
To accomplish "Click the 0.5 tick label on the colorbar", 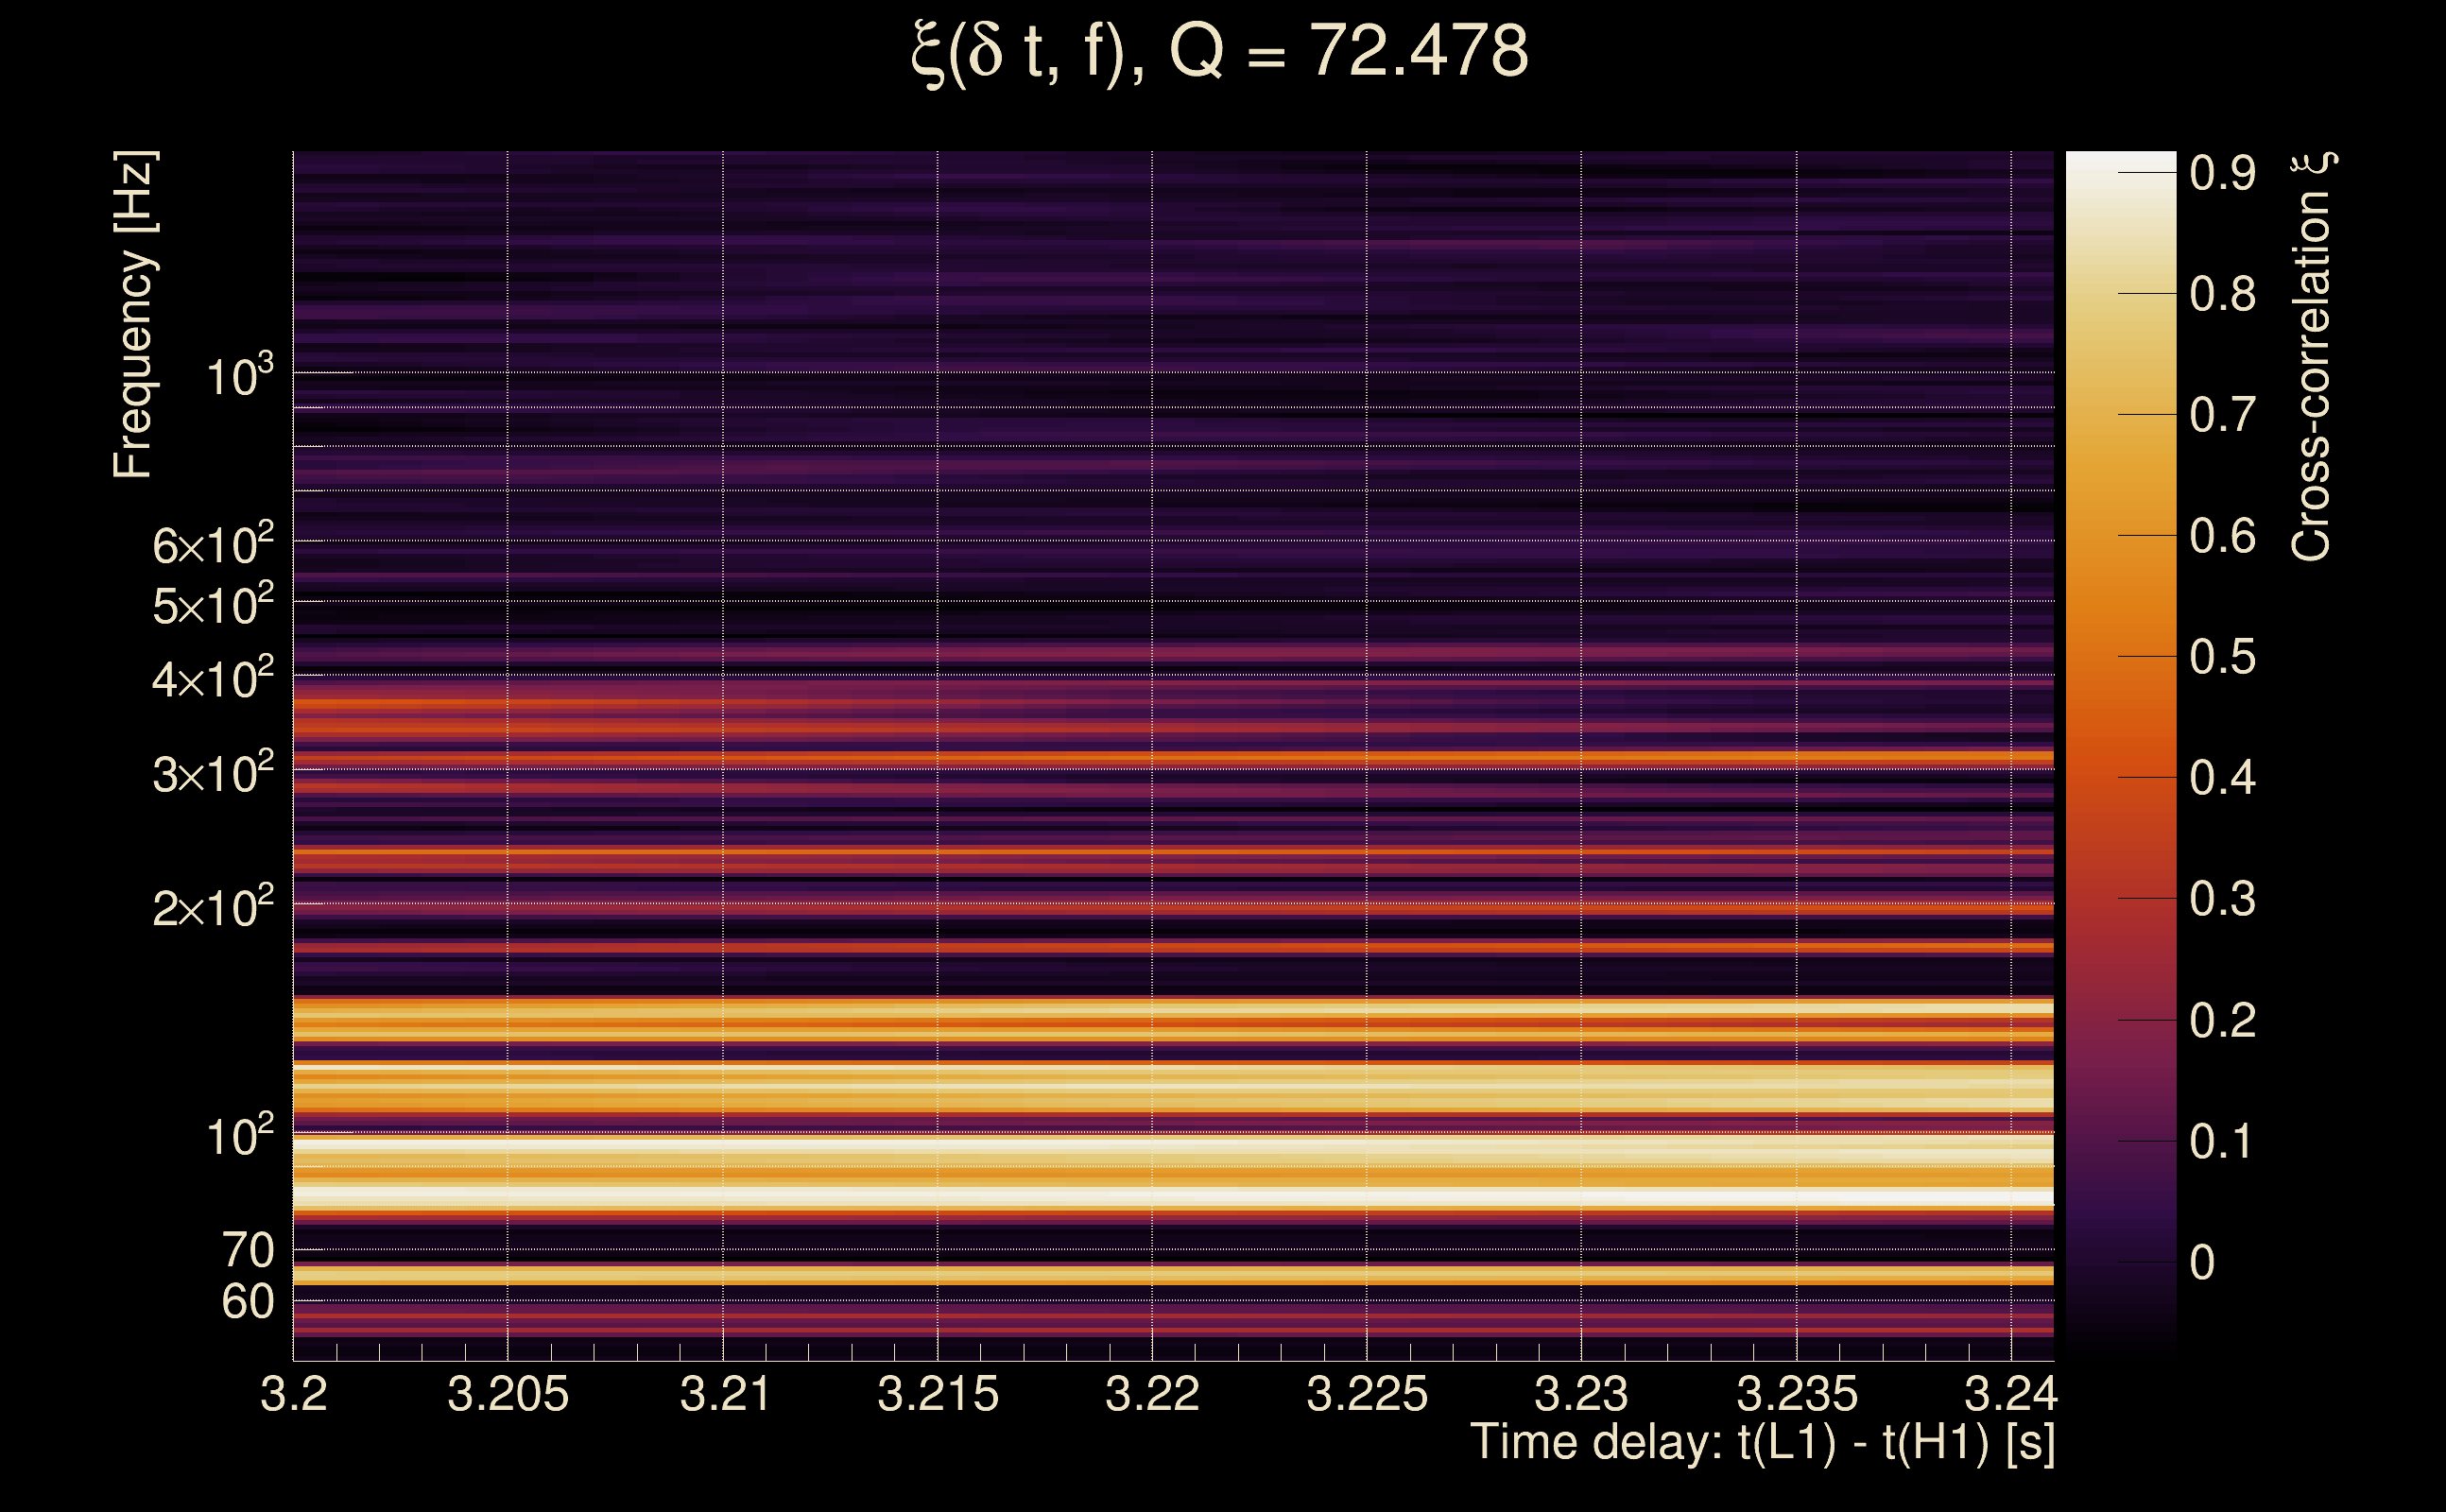I will tap(2222, 657).
